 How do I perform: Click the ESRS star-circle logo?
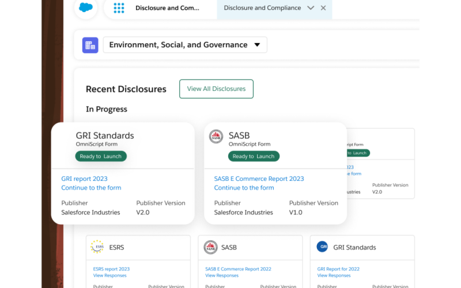(97, 247)
